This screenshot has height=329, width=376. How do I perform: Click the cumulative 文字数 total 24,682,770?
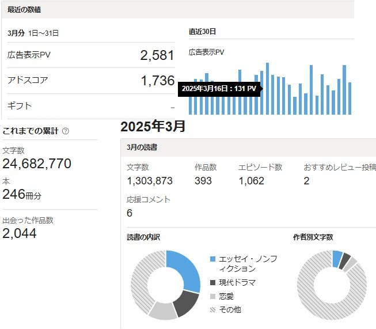37,164
